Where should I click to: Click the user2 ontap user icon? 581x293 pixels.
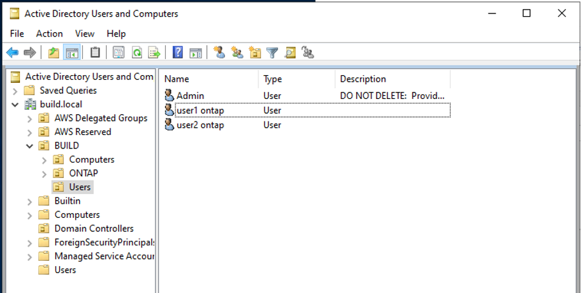click(x=169, y=125)
